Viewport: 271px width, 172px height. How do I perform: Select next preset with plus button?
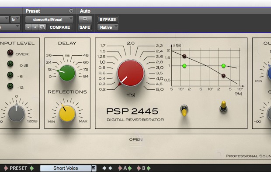point(35,27)
